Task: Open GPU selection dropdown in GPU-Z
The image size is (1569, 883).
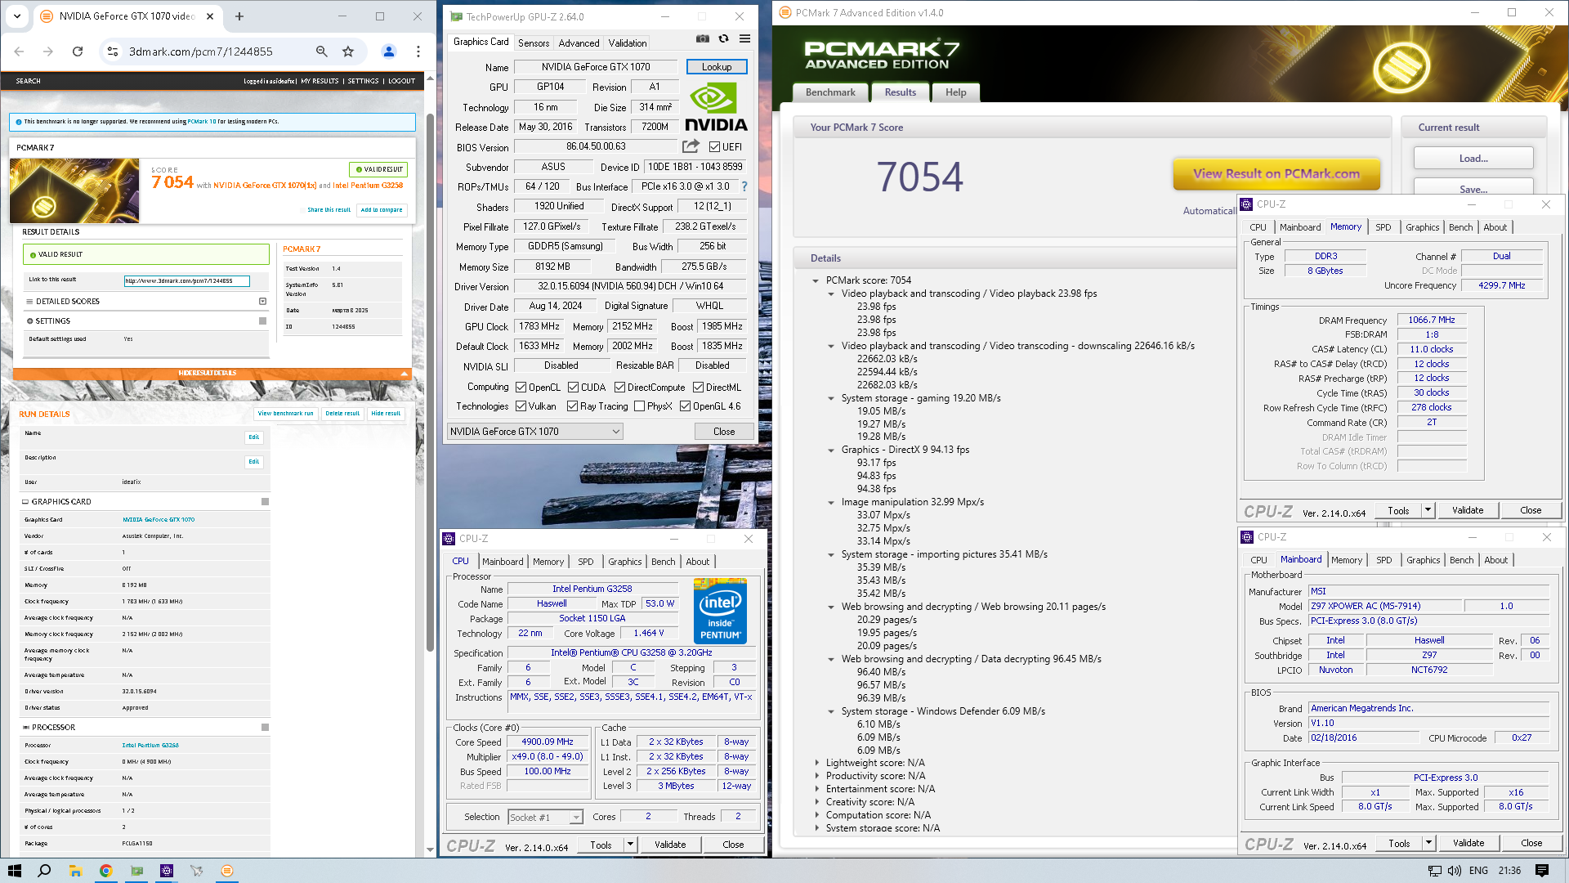Action: coord(535,432)
